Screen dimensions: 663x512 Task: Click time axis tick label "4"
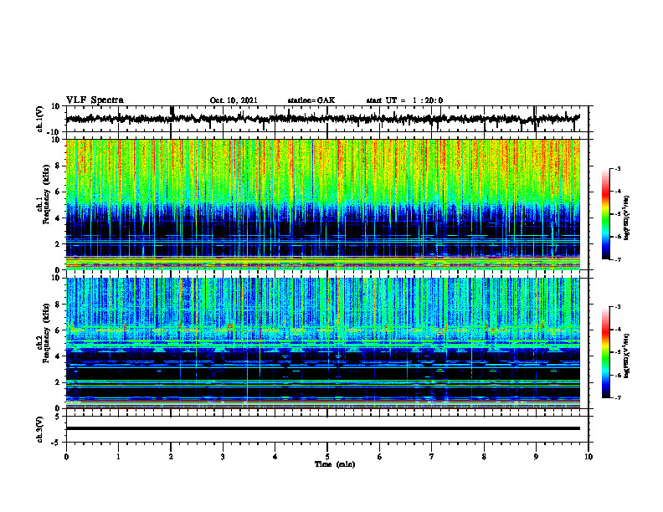coord(275,457)
